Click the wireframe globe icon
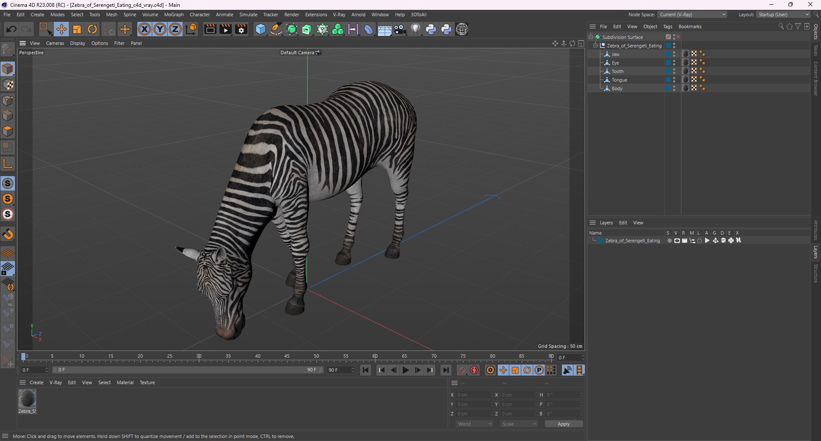Image resolution: width=821 pixels, height=441 pixels. (x=462, y=29)
